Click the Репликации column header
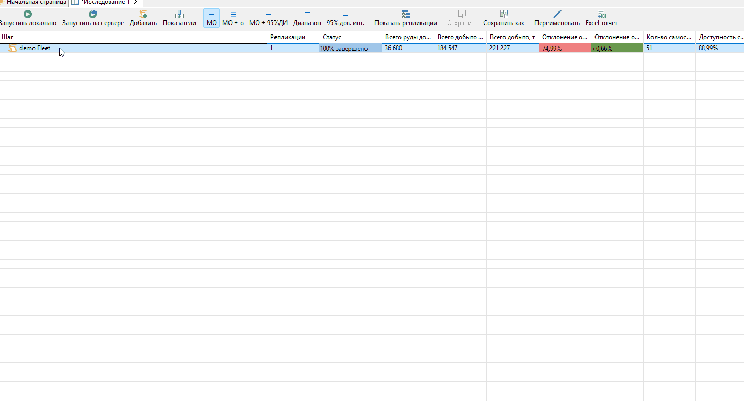The width and height of the screenshot is (744, 401). [293, 37]
